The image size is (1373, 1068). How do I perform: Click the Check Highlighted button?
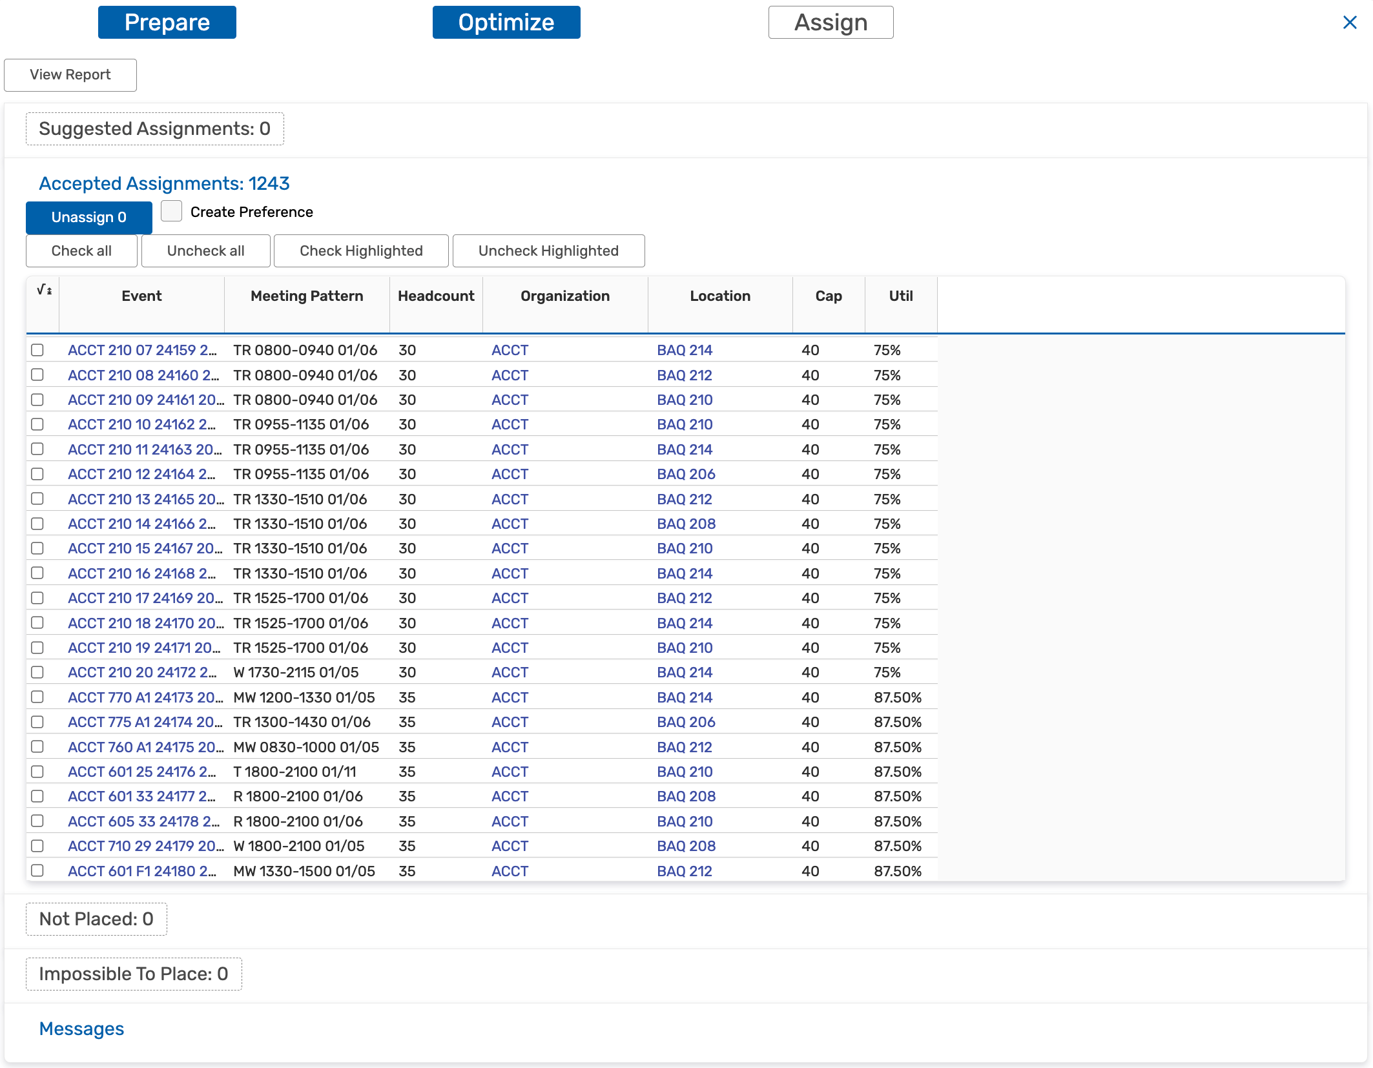[361, 251]
